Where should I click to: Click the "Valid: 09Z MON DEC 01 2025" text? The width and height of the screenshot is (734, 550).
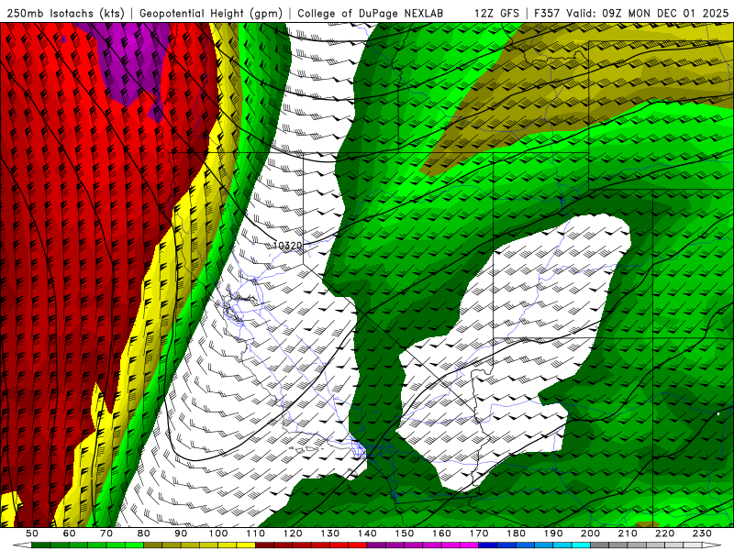648,14
